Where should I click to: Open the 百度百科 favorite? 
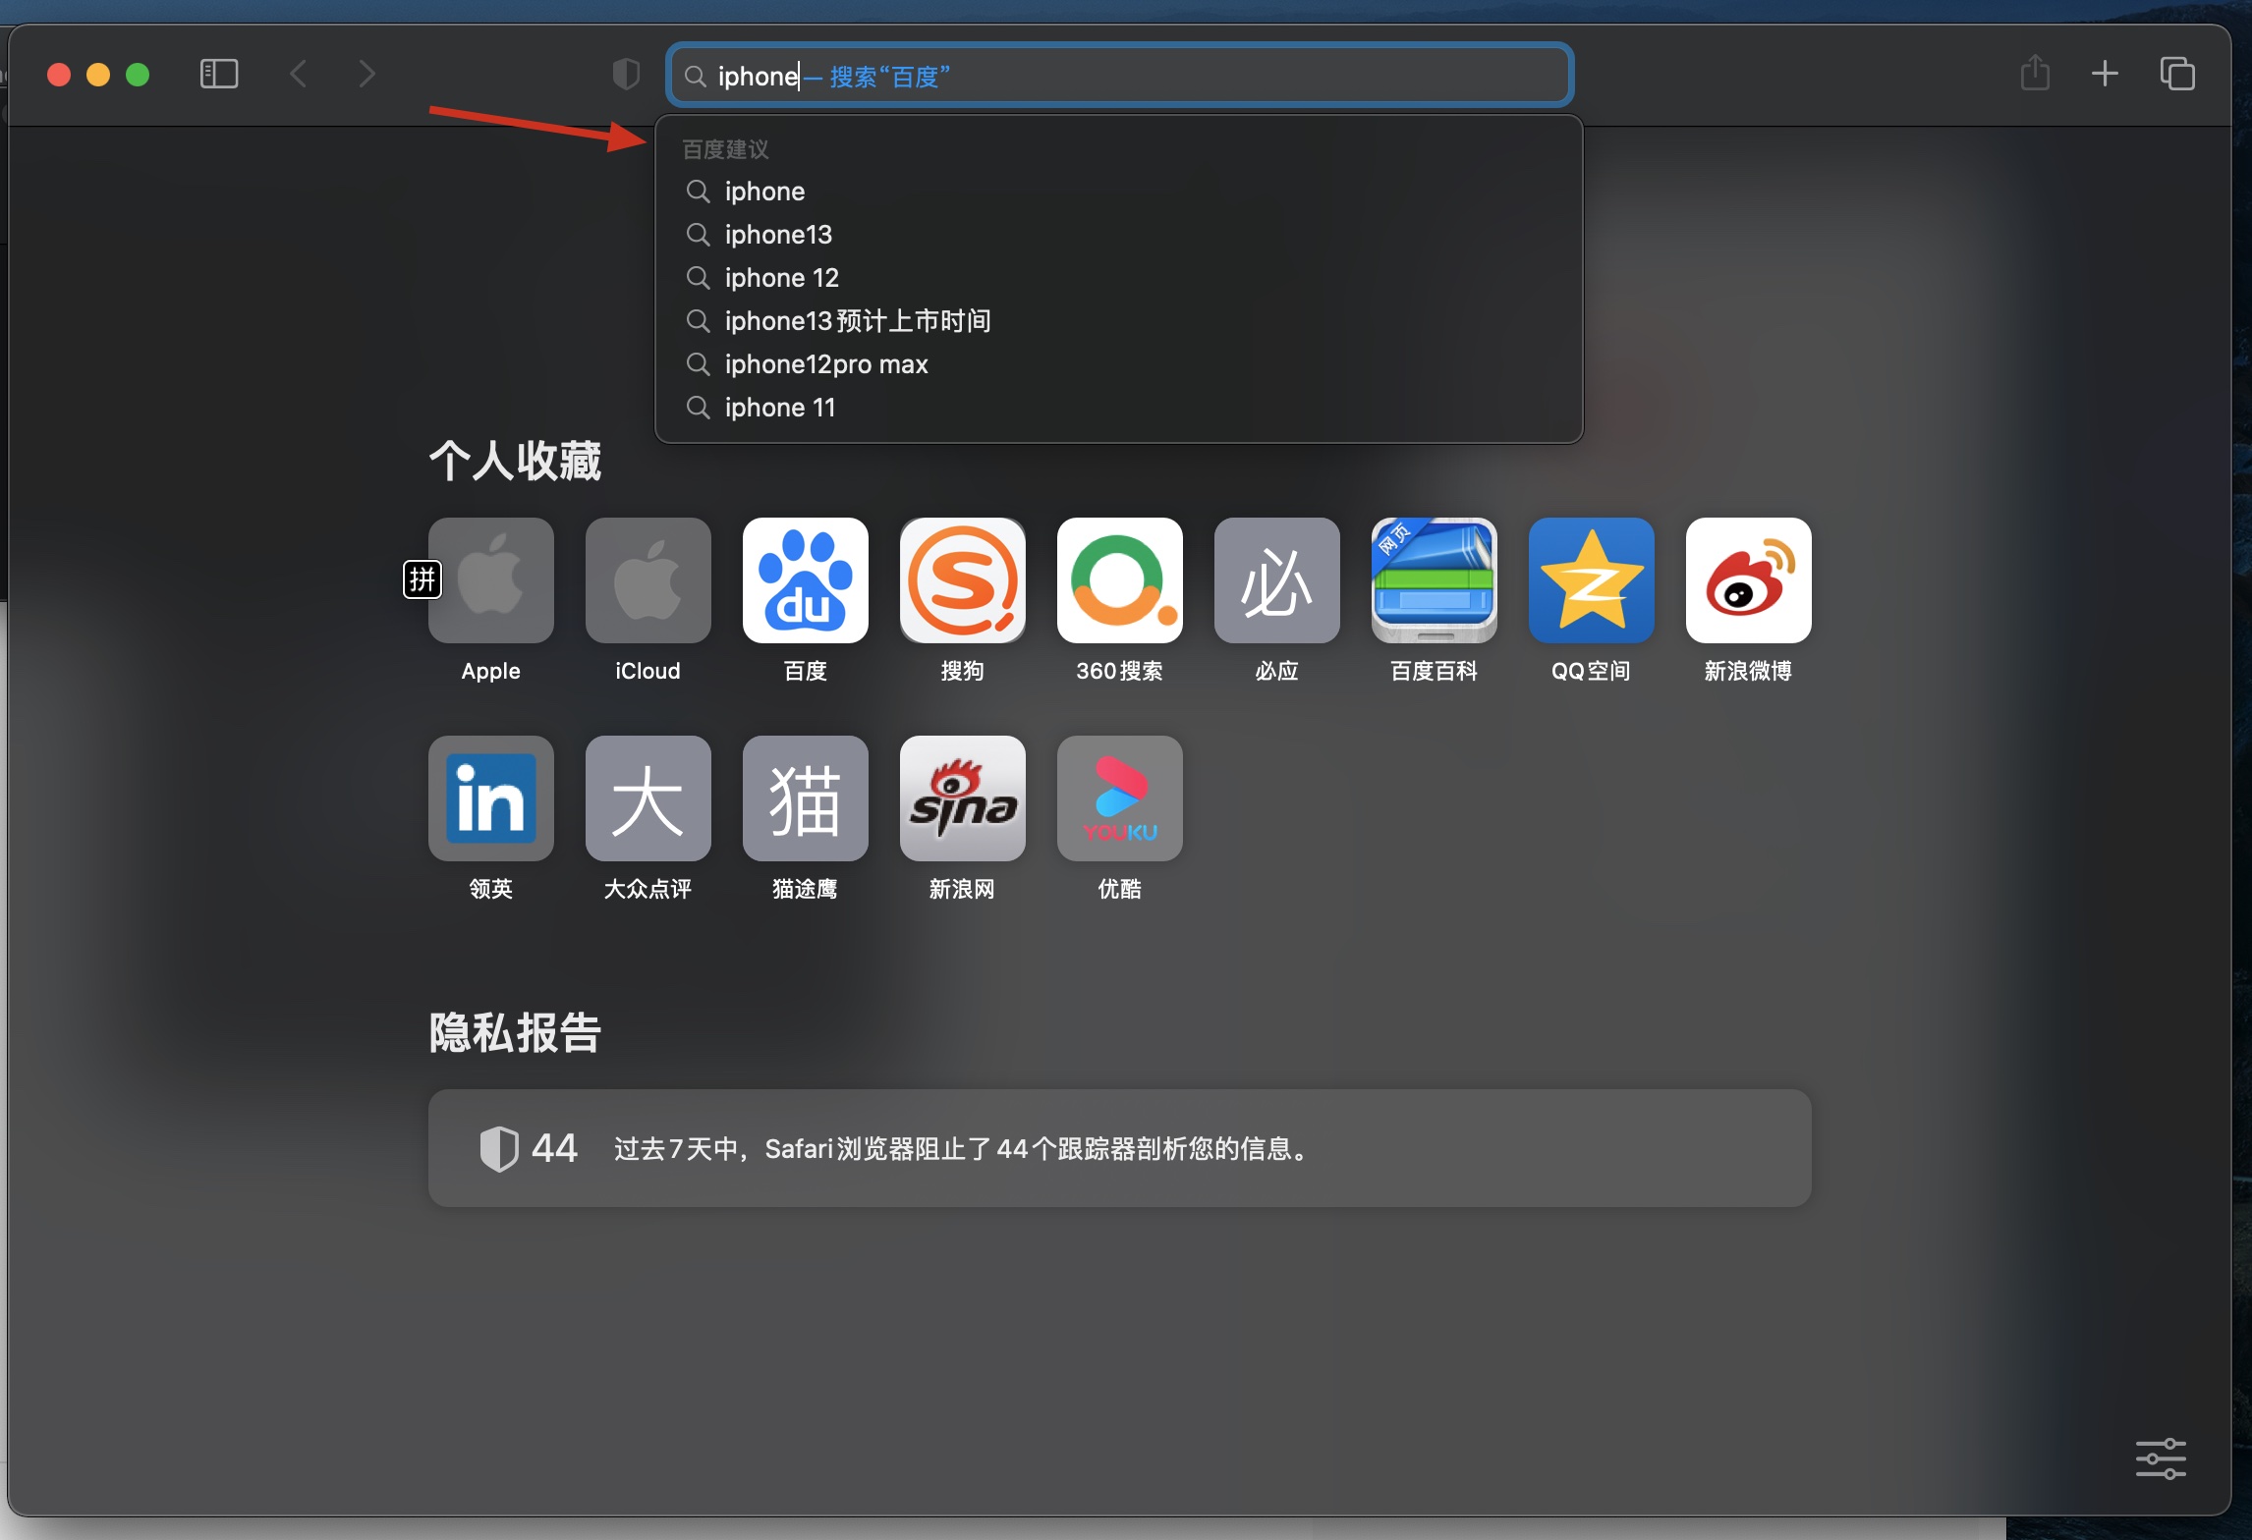click(x=1433, y=581)
